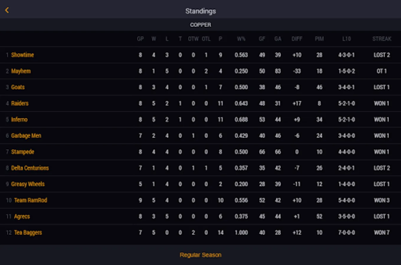This screenshot has height=265, width=401.
Task: Open the Showtime team link
Action: pyautogui.click(x=22, y=55)
